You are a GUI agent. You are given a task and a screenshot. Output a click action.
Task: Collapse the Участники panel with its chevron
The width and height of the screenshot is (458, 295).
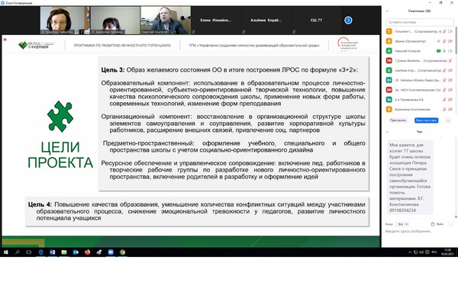pyautogui.click(x=387, y=11)
